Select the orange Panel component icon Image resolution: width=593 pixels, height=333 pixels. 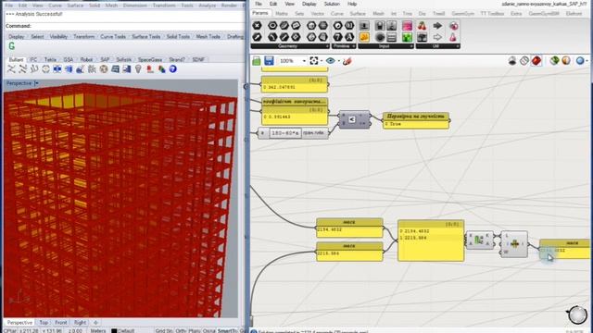[x=364, y=37]
